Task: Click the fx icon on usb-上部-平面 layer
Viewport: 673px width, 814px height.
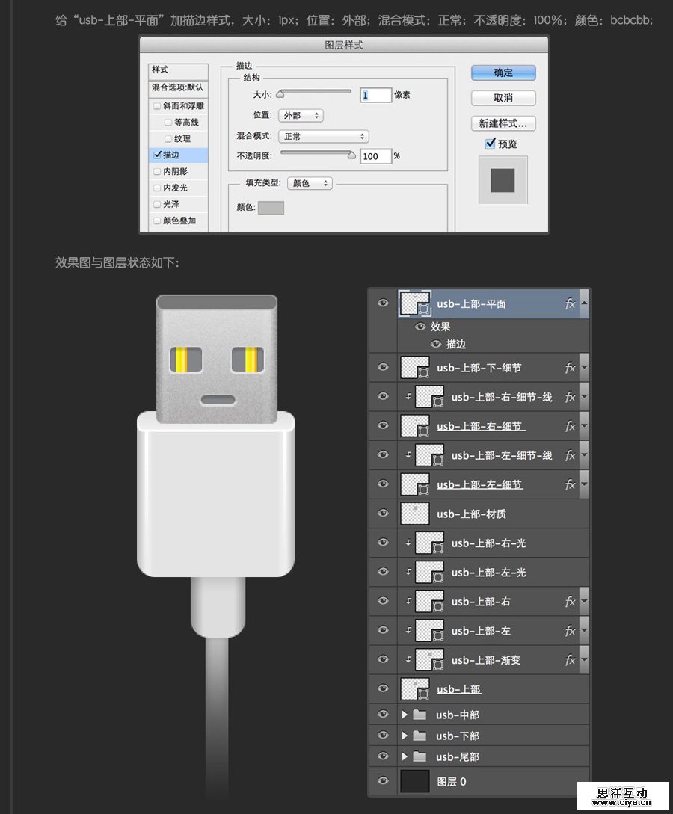Action: click(570, 303)
